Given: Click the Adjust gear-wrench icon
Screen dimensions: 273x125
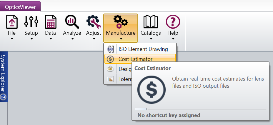Looking at the screenshot, I should coord(94,22).
